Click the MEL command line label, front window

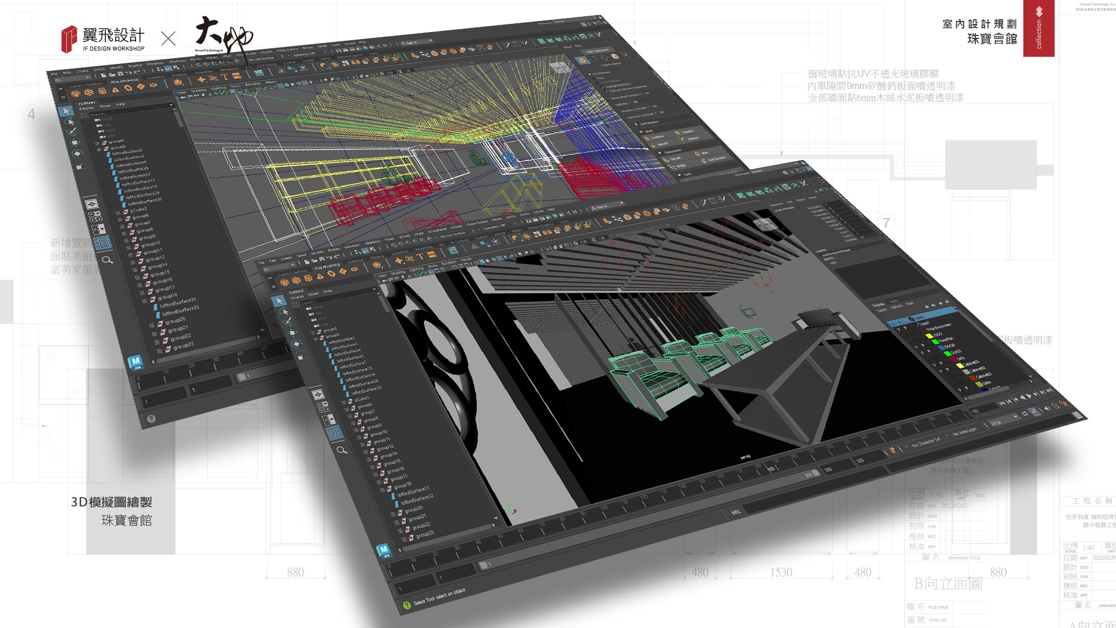point(736,512)
